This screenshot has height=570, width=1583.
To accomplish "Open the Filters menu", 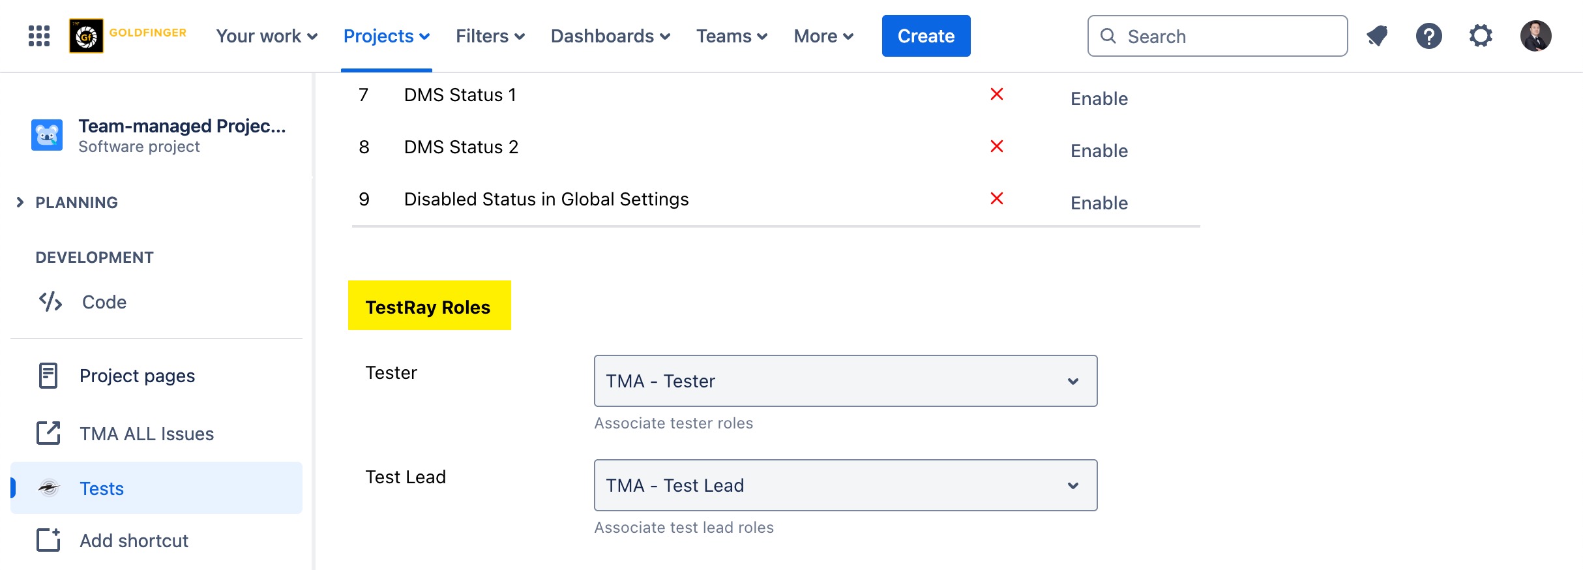I will (x=490, y=36).
